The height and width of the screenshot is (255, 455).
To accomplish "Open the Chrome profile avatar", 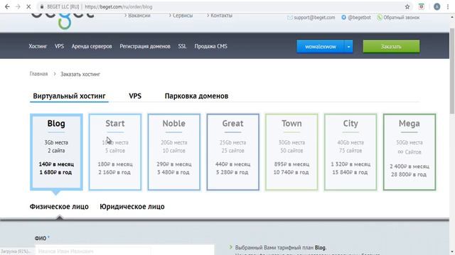I will (x=437, y=6).
